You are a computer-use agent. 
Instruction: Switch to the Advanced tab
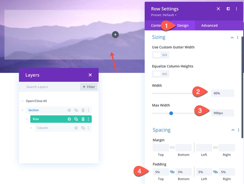pos(209,25)
